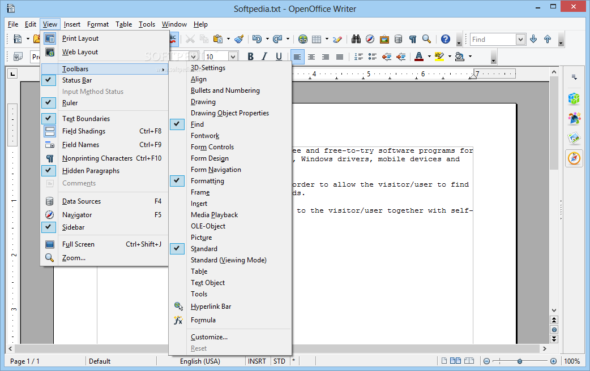
Task: Show the Hyperlink Bar toolbar
Action: [230, 307]
